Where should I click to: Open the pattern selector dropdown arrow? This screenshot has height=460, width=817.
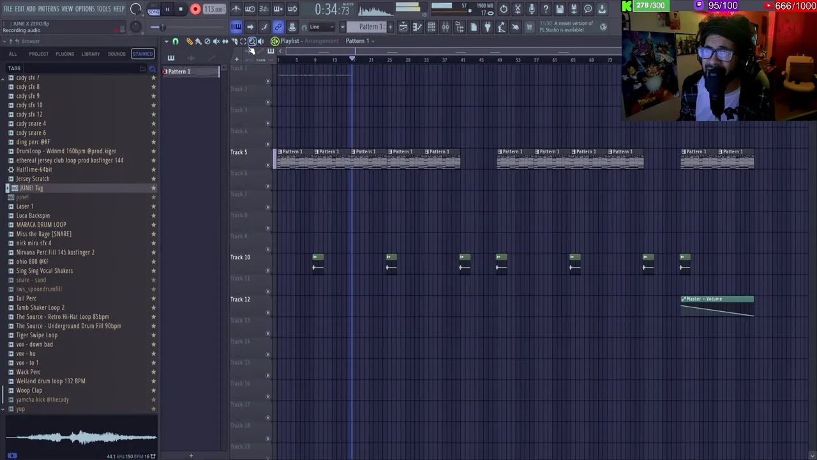tap(343, 27)
